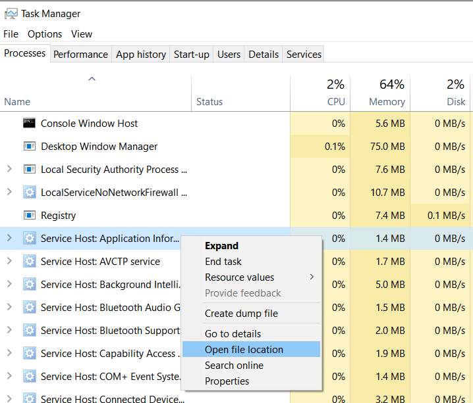Screen dimensions: 473x403
Task: Click the Desktop Window Manager icon
Action: click(29, 147)
